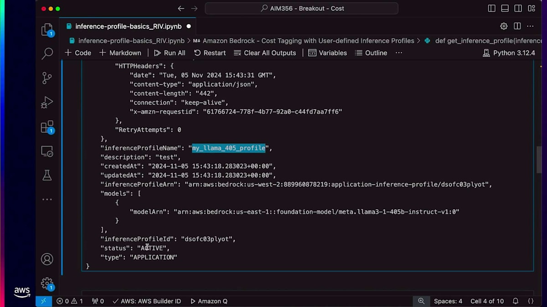Toggle the bottom panel layout icon
The width and height of the screenshot is (547, 307).
(x=505, y=9)
